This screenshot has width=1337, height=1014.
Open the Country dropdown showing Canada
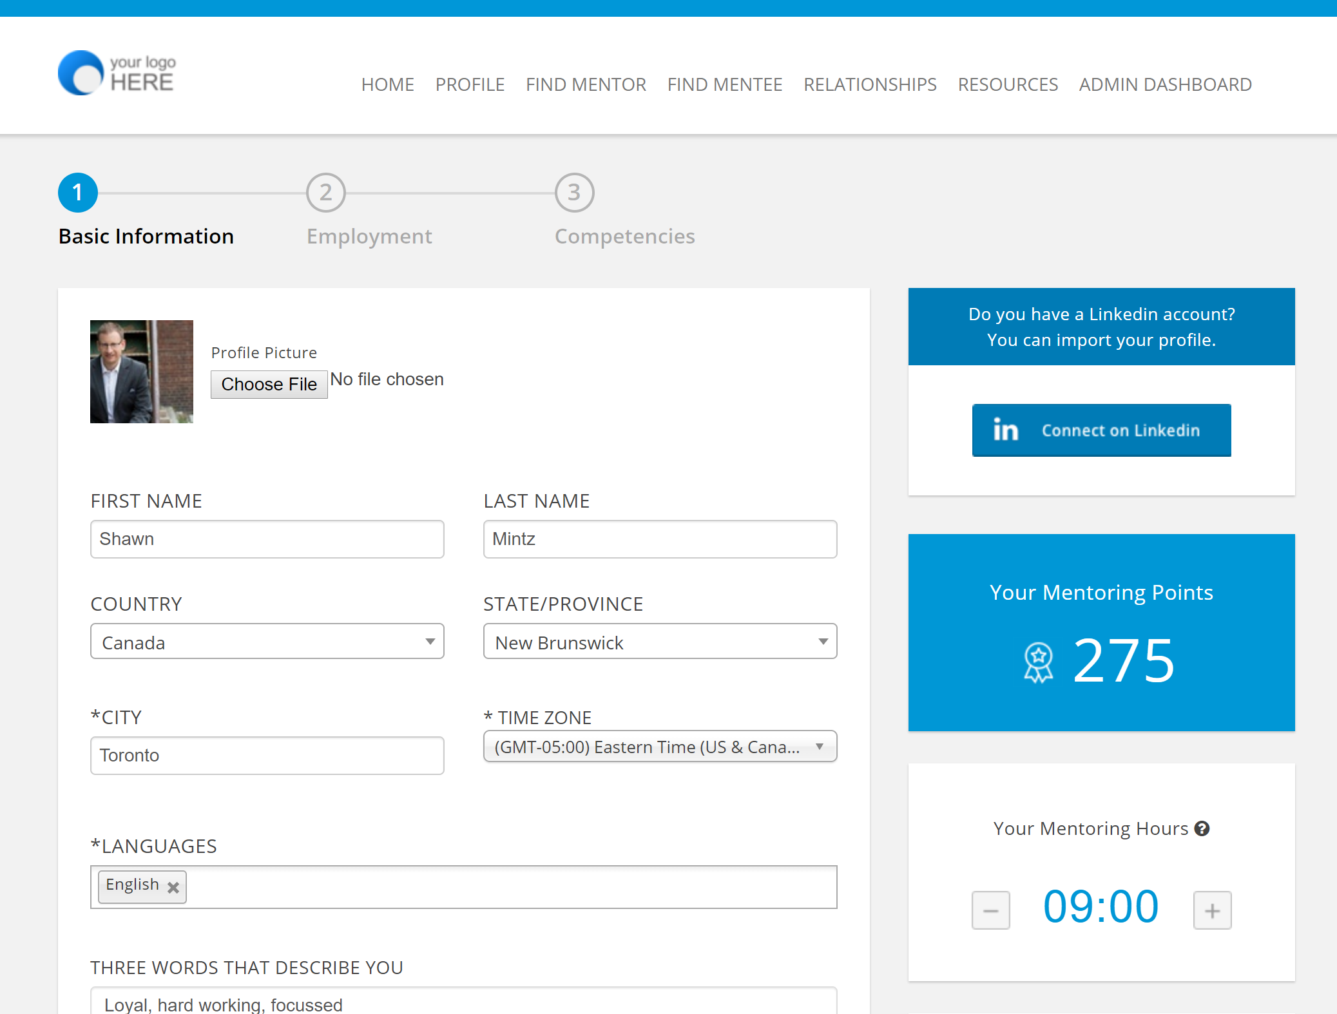267,642
